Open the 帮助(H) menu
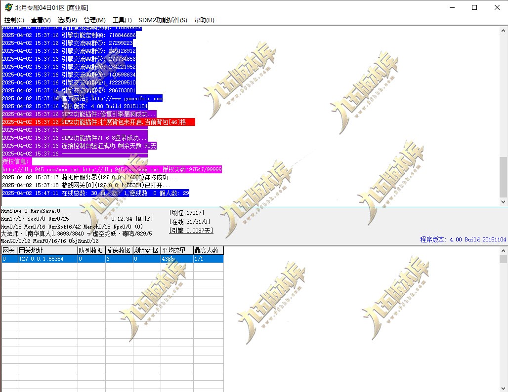The height and width of the screenshot is (392, 508). [x=204, y=20]
